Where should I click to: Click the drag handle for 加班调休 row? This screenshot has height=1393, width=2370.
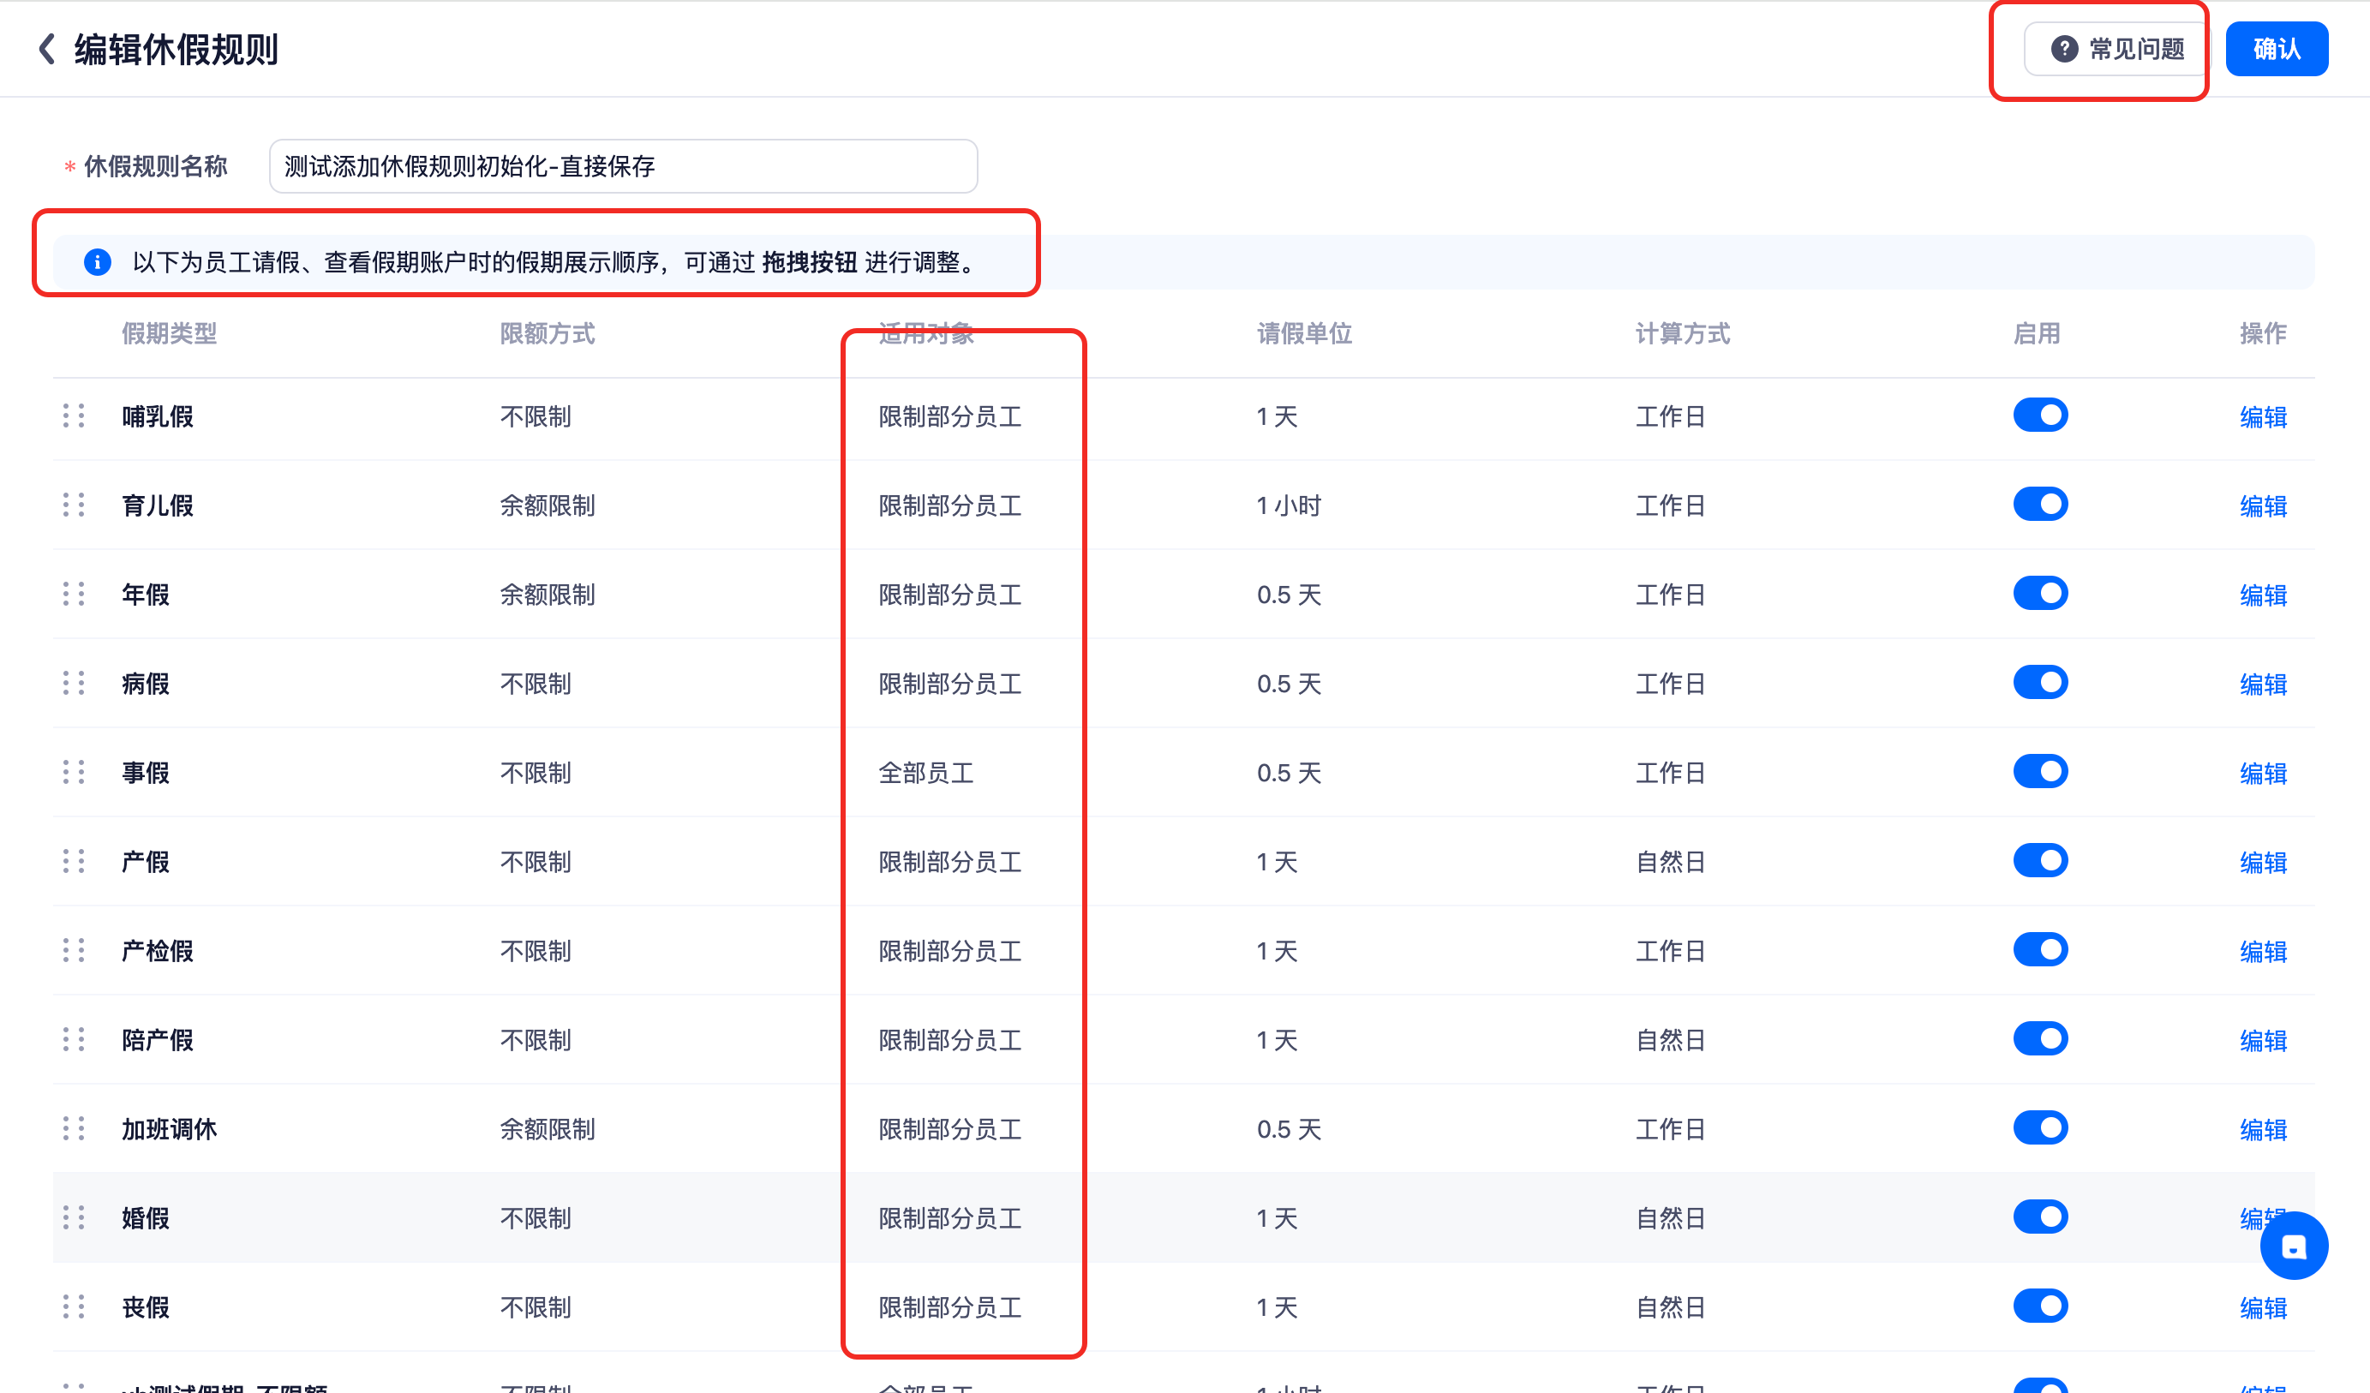tap(74, 1127)
